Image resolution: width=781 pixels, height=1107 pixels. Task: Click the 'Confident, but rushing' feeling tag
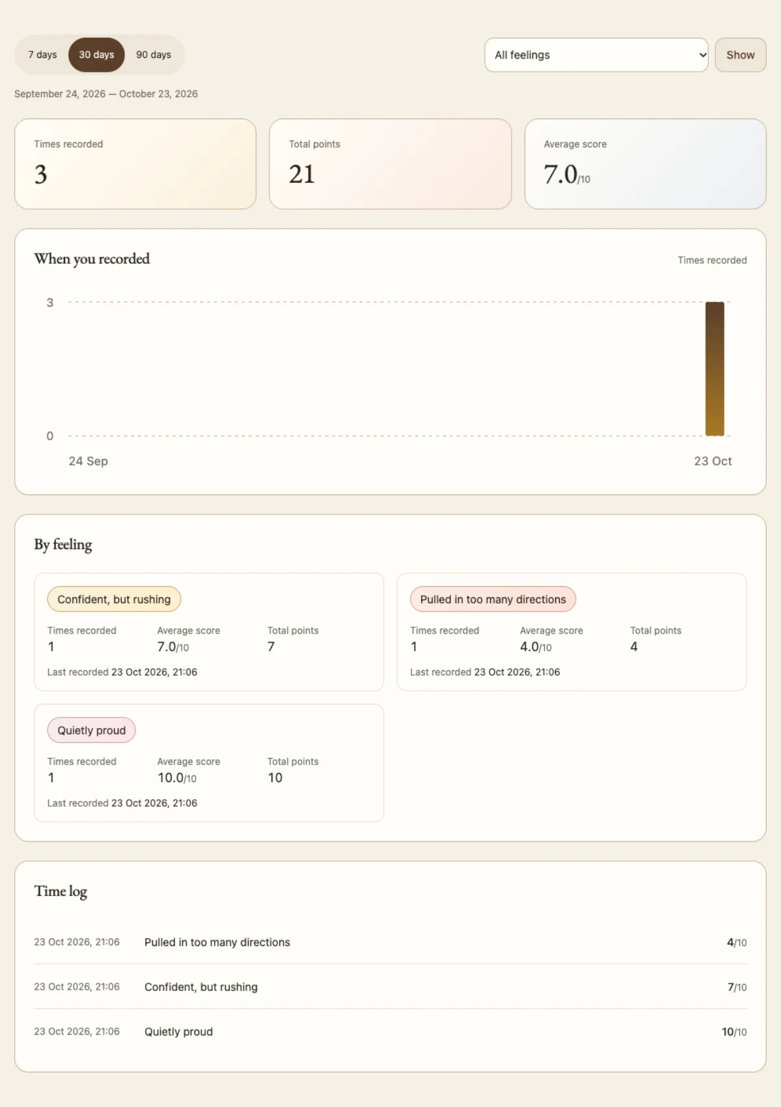[114, 599]
